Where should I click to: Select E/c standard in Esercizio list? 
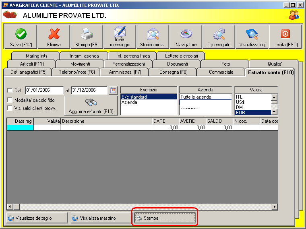click(149, 97)
